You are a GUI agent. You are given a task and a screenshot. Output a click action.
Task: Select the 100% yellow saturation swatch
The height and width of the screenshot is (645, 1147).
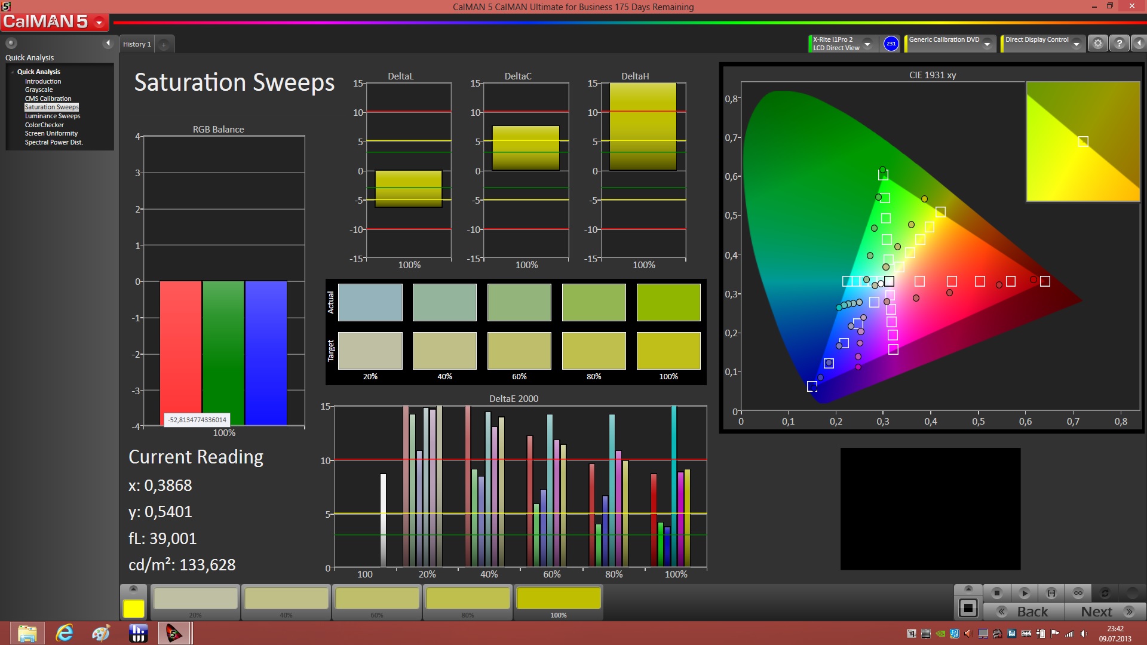click(x=558, y=599)
